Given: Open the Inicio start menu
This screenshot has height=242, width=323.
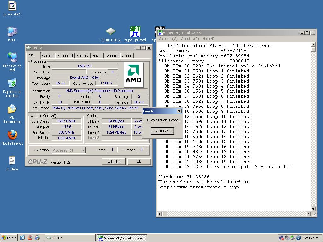Looking at the screenshot, I should pos(9,238).
